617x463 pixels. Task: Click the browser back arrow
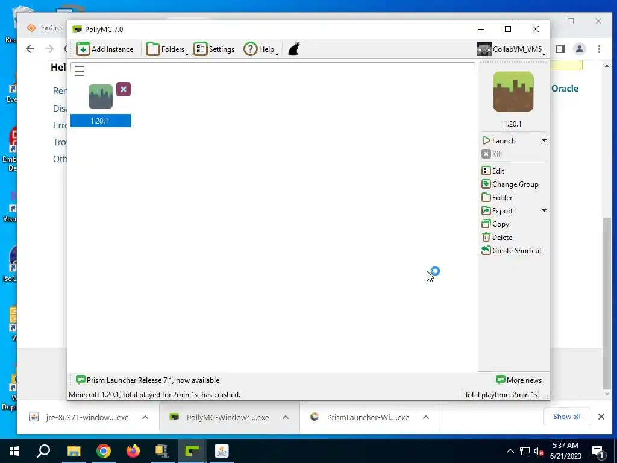(x=30, y=49)
